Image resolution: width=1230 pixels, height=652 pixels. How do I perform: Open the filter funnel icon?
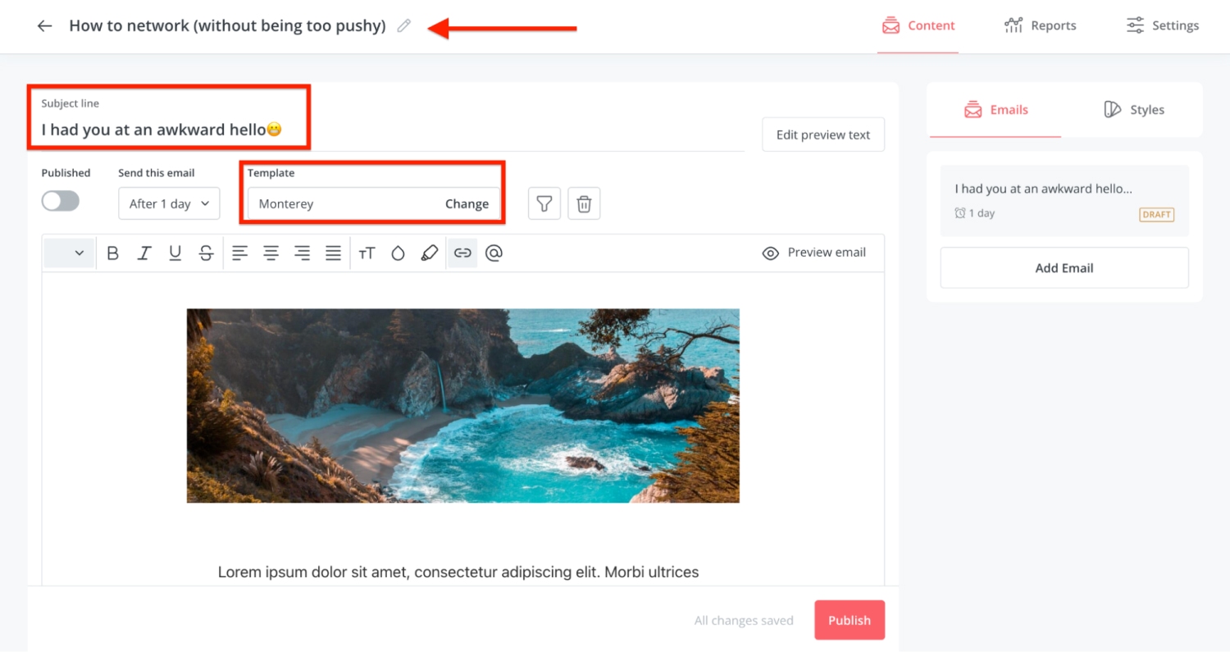[544, 203]
